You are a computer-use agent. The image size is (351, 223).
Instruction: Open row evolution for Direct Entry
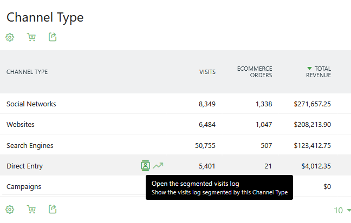point(158,166)
